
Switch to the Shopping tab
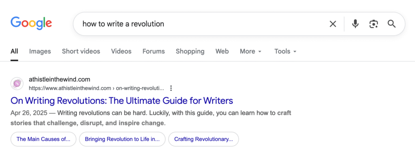190,51
